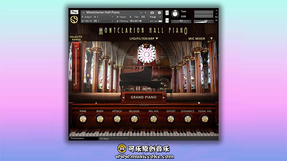Click the Max voices value 512

coord(143,17)
